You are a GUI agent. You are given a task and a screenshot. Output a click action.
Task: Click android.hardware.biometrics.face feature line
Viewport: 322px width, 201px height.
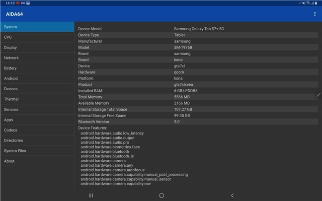coord(110,147)
